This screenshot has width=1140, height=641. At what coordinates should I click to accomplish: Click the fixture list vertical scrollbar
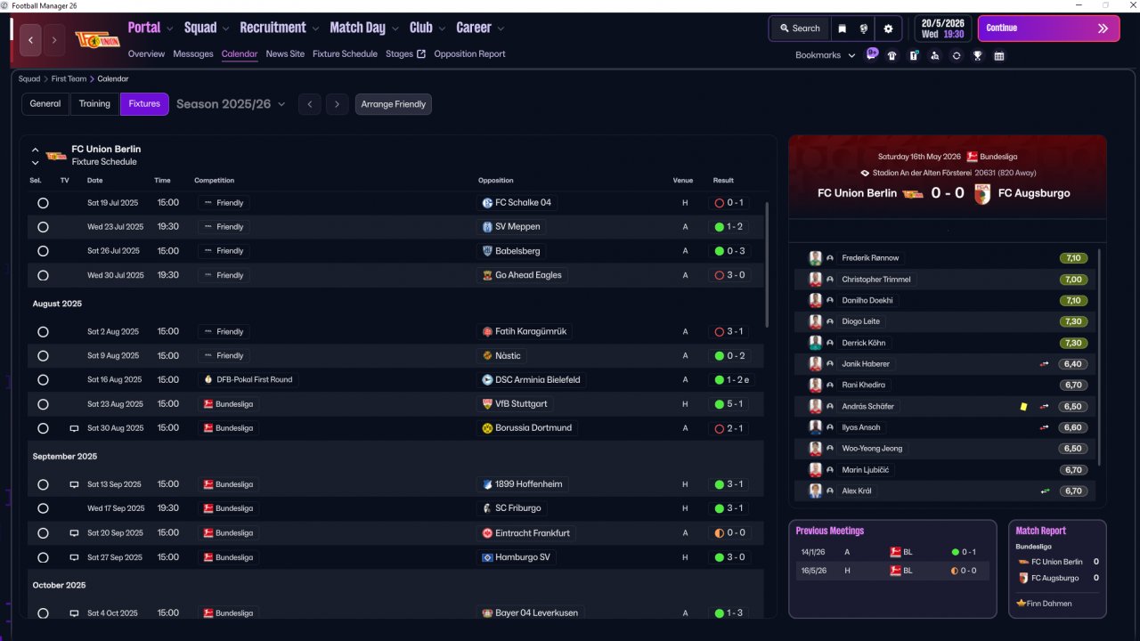(x=767, y=264)
